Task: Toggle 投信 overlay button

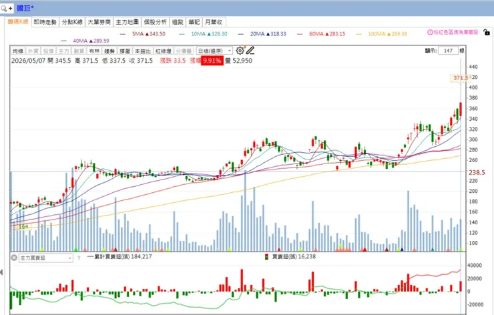Action: pos(48,51)
